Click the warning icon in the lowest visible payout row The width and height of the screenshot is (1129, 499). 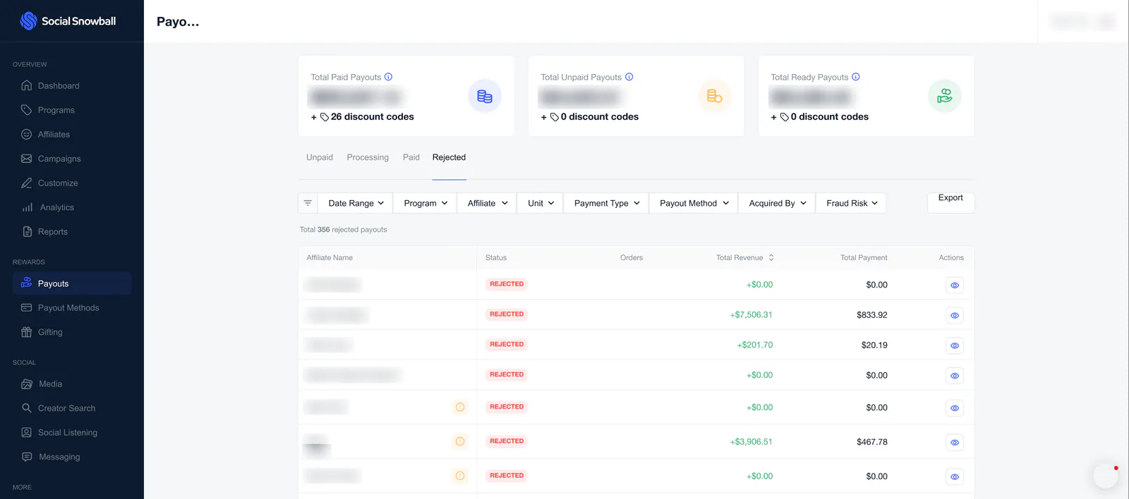click(460, 476)
